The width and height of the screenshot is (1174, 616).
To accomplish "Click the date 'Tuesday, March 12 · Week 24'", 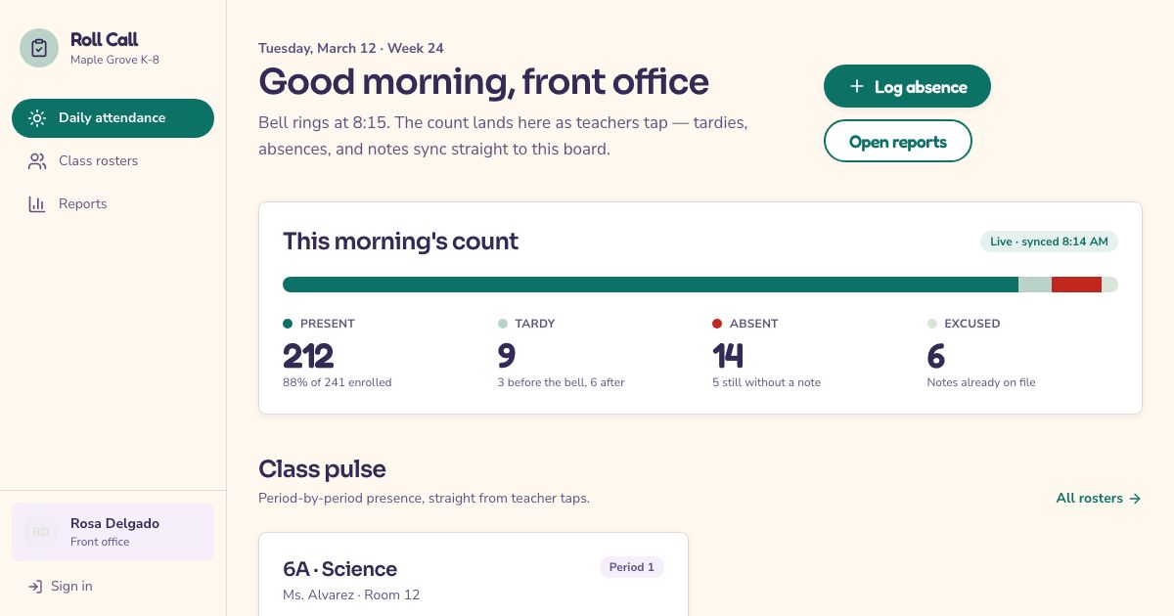I will coord(351,48).
